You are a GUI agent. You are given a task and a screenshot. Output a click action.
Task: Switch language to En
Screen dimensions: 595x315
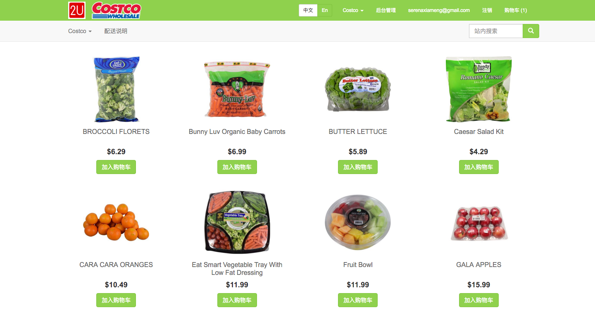325,10
